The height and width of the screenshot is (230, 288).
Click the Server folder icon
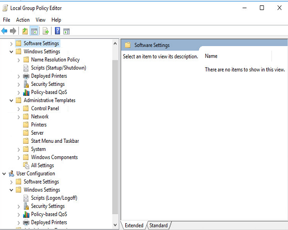[x=26, y=133]
